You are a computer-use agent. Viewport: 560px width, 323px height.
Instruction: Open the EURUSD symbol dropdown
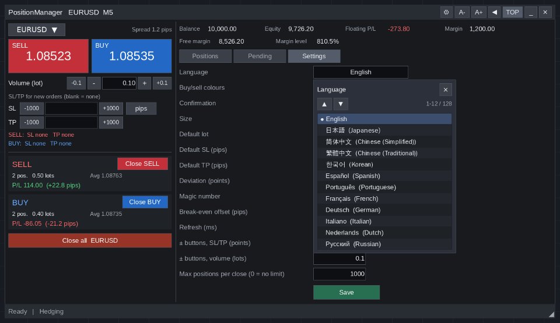click(37, 30)
